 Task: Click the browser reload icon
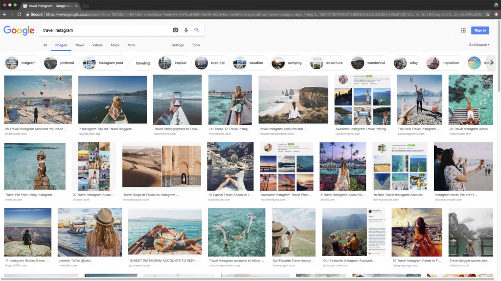pos(19,14)
